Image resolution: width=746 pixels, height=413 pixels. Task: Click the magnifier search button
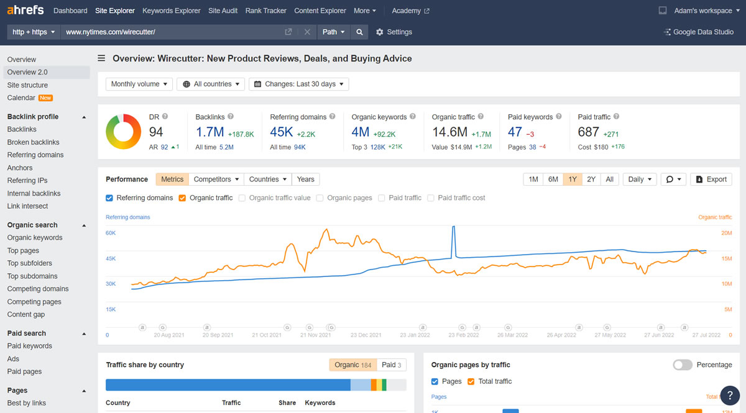click(359, 32)
